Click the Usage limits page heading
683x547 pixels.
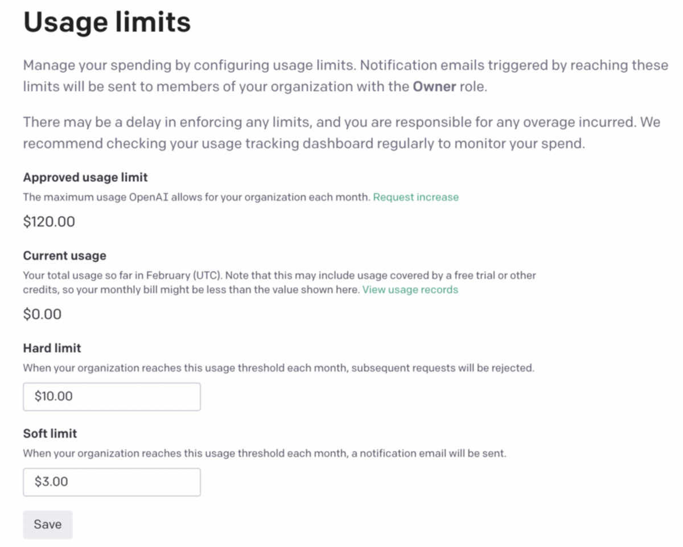tap(107, 22)
